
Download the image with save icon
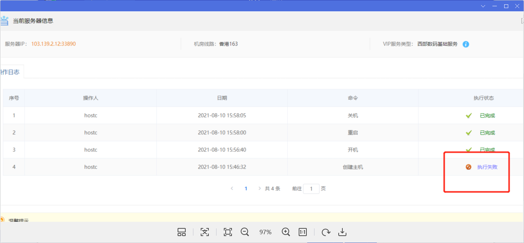[342, 232]
